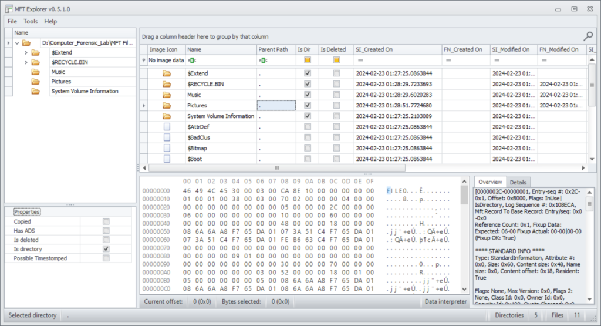Click root folder icon in tree

[26, 43]
